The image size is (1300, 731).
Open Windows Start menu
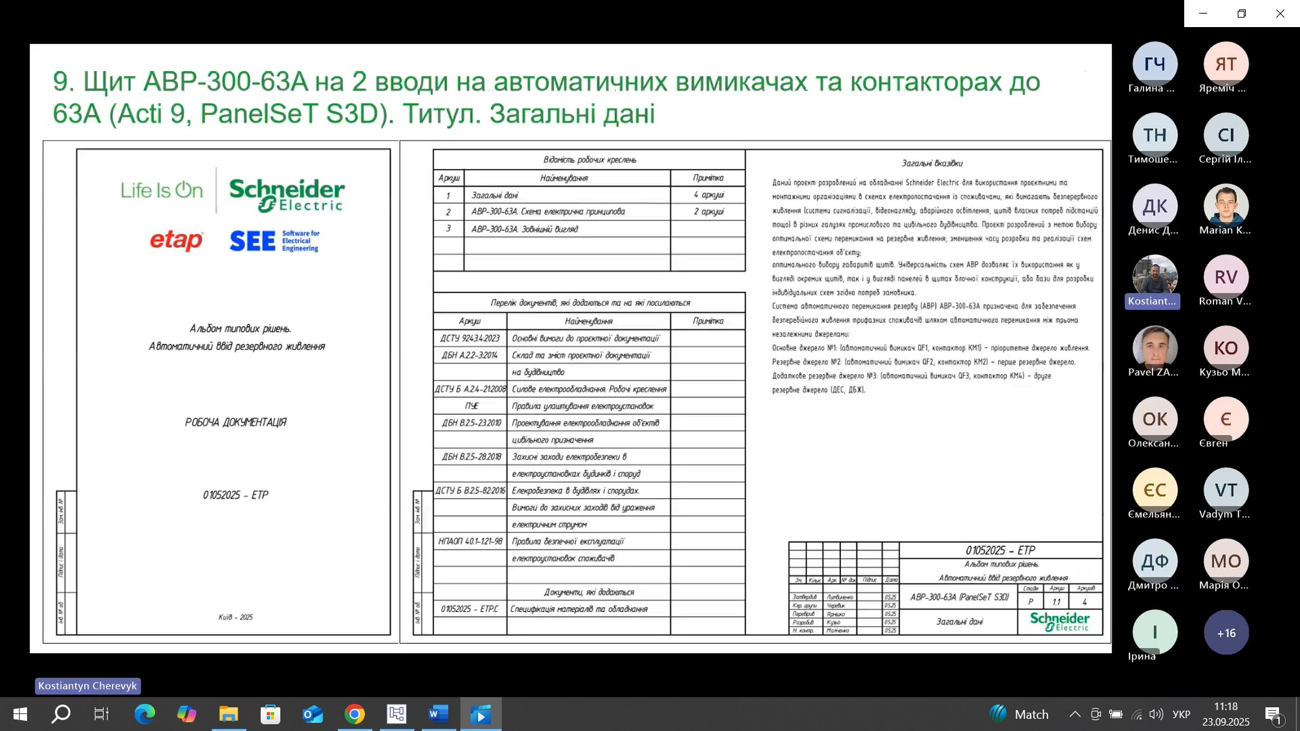pos(20,714)
